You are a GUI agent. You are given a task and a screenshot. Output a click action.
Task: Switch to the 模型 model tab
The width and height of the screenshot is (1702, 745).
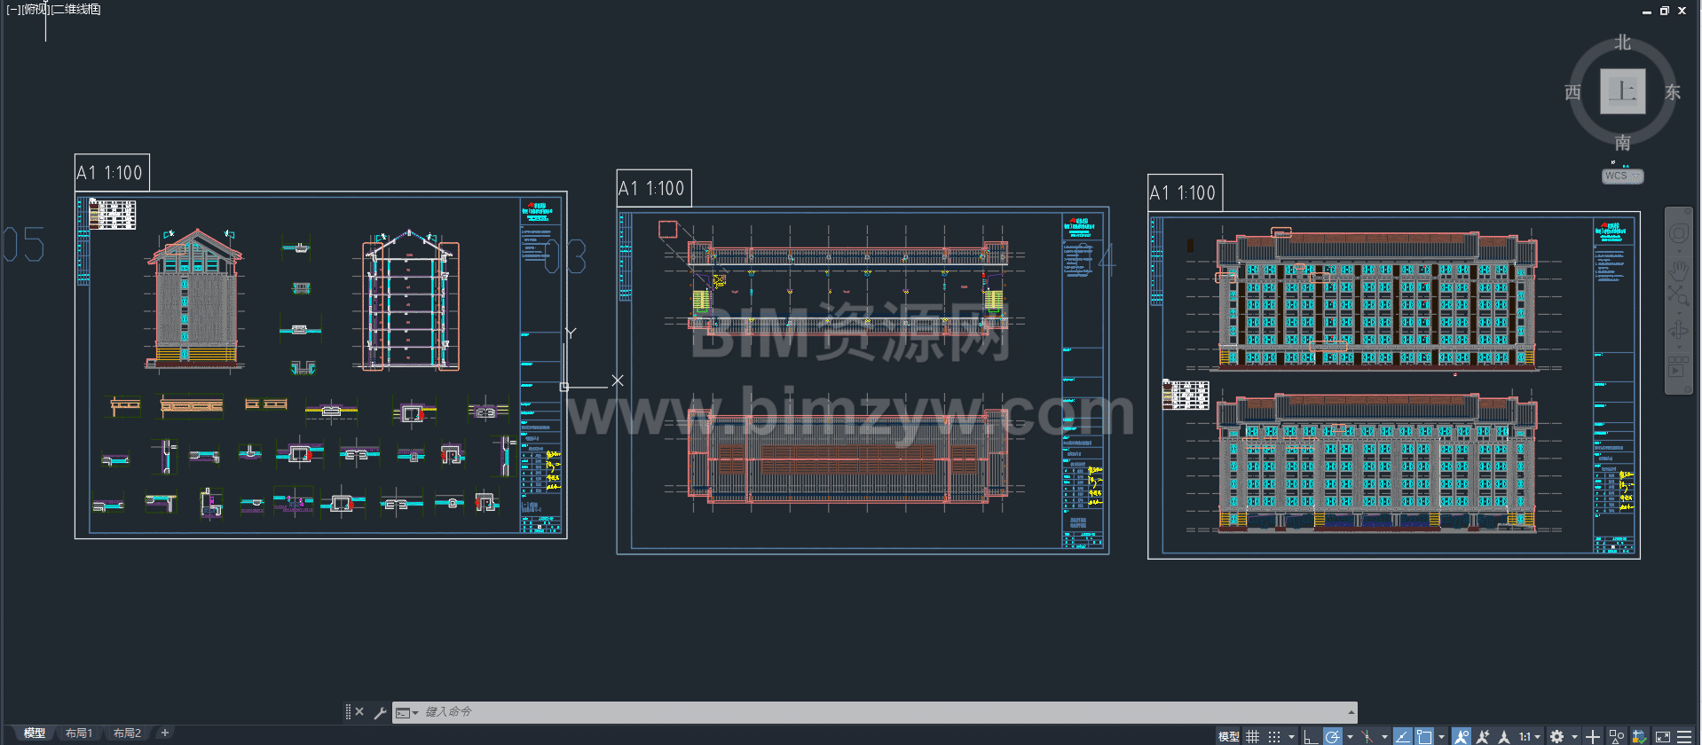pyautogui.click(x=35, y=733)
